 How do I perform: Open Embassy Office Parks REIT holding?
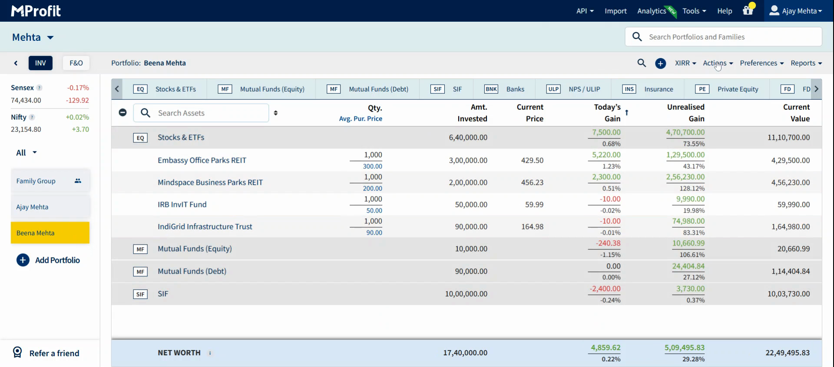pos(202,161)
